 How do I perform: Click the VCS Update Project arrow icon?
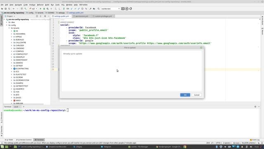click(x=71, y=9)
